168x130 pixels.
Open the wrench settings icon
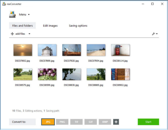pyautogui.click(x=153, y=34)
